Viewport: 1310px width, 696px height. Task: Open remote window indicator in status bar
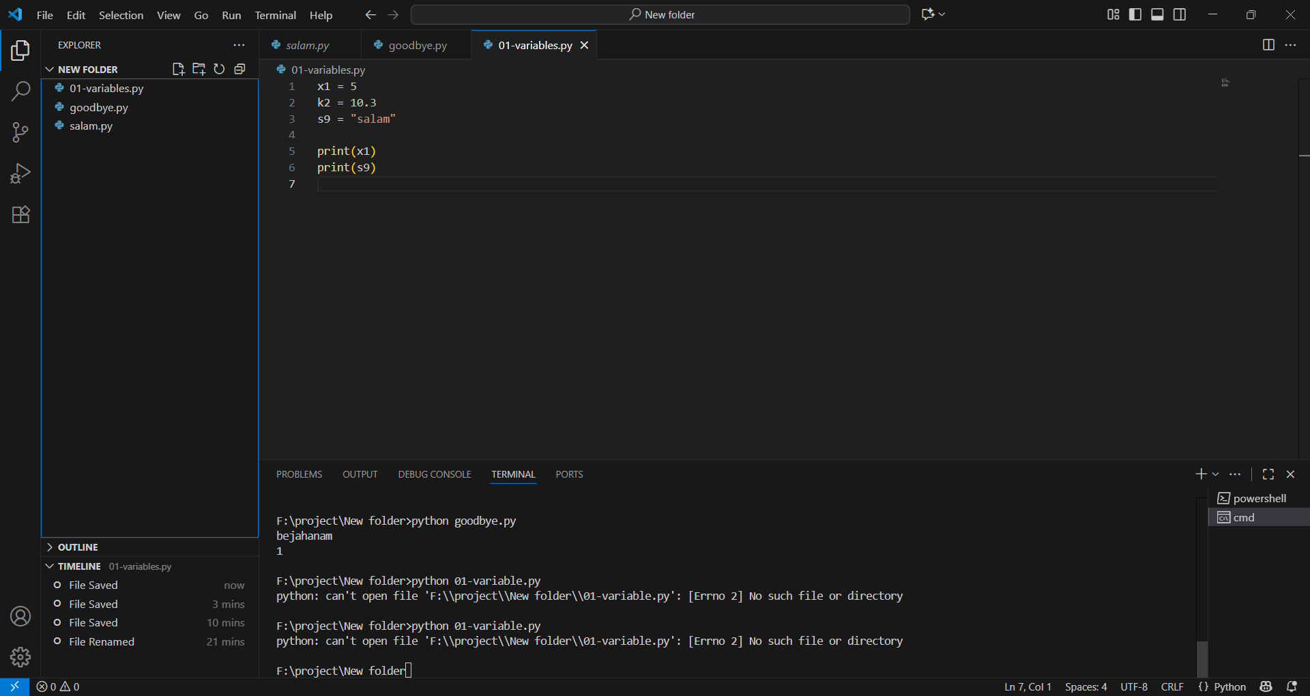click(x=14, y=686)
